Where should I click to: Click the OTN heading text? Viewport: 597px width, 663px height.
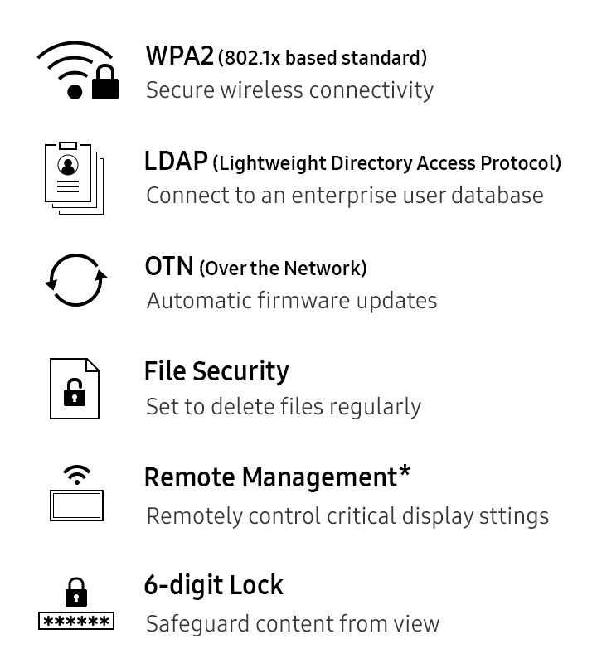point(169,266)
